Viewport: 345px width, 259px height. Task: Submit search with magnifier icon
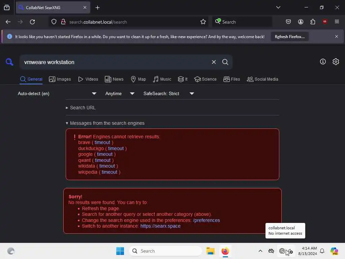coord(225,62)
